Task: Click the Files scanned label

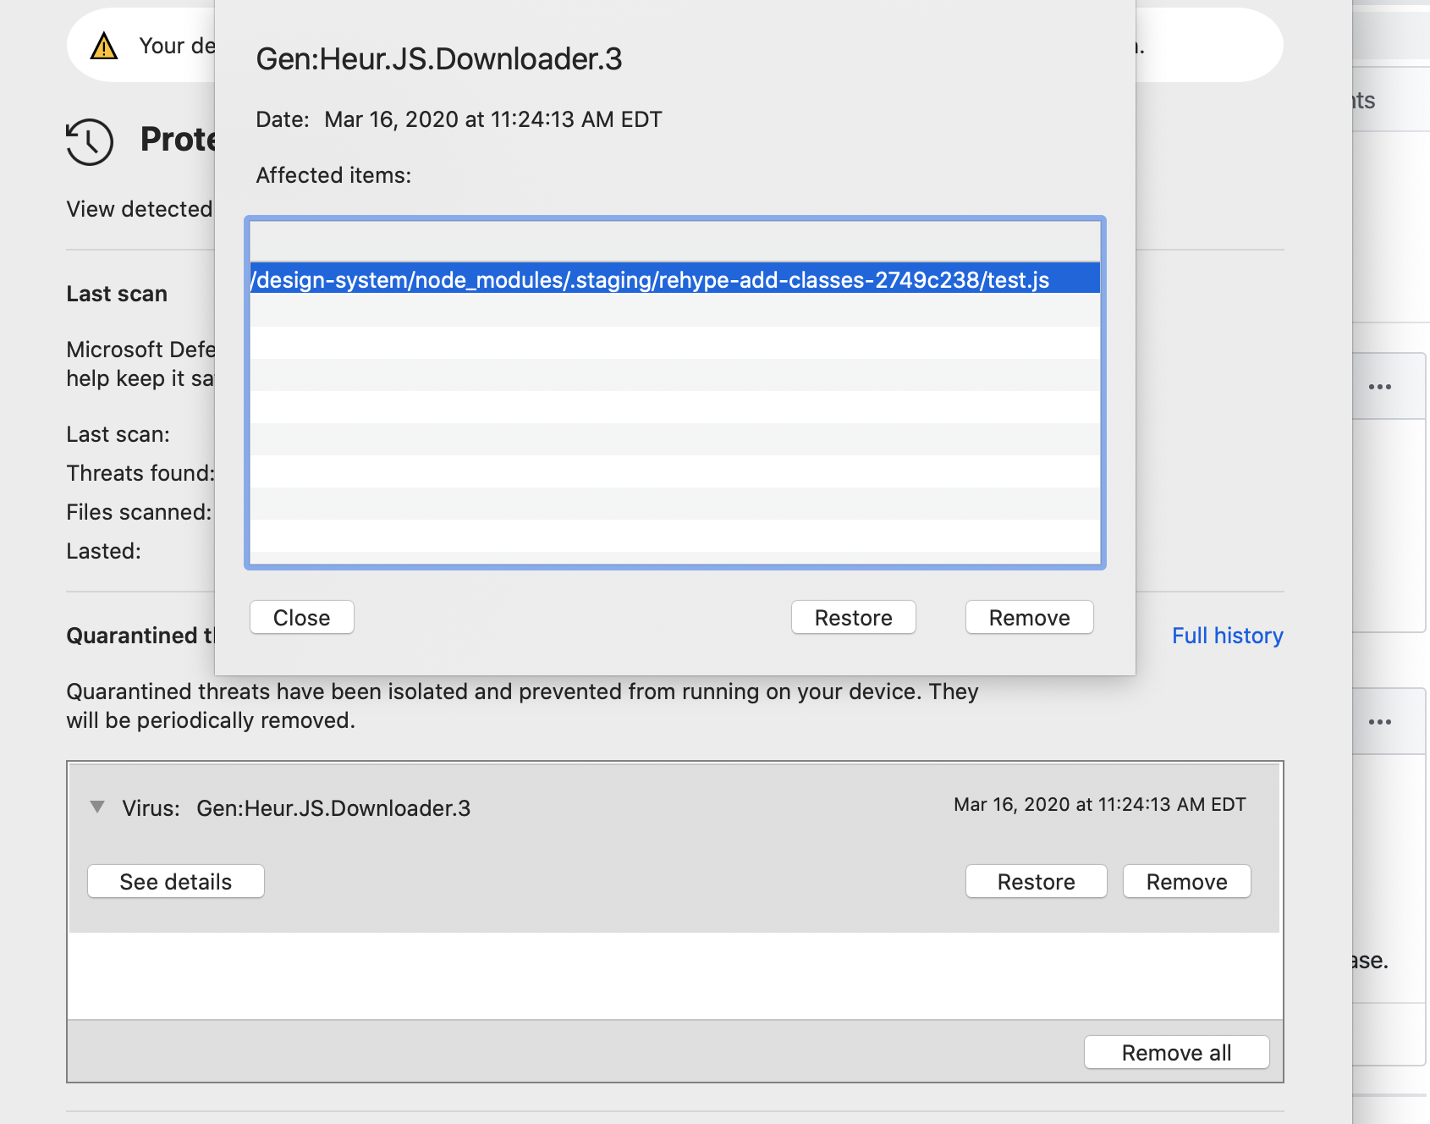Action: point(139,512)
